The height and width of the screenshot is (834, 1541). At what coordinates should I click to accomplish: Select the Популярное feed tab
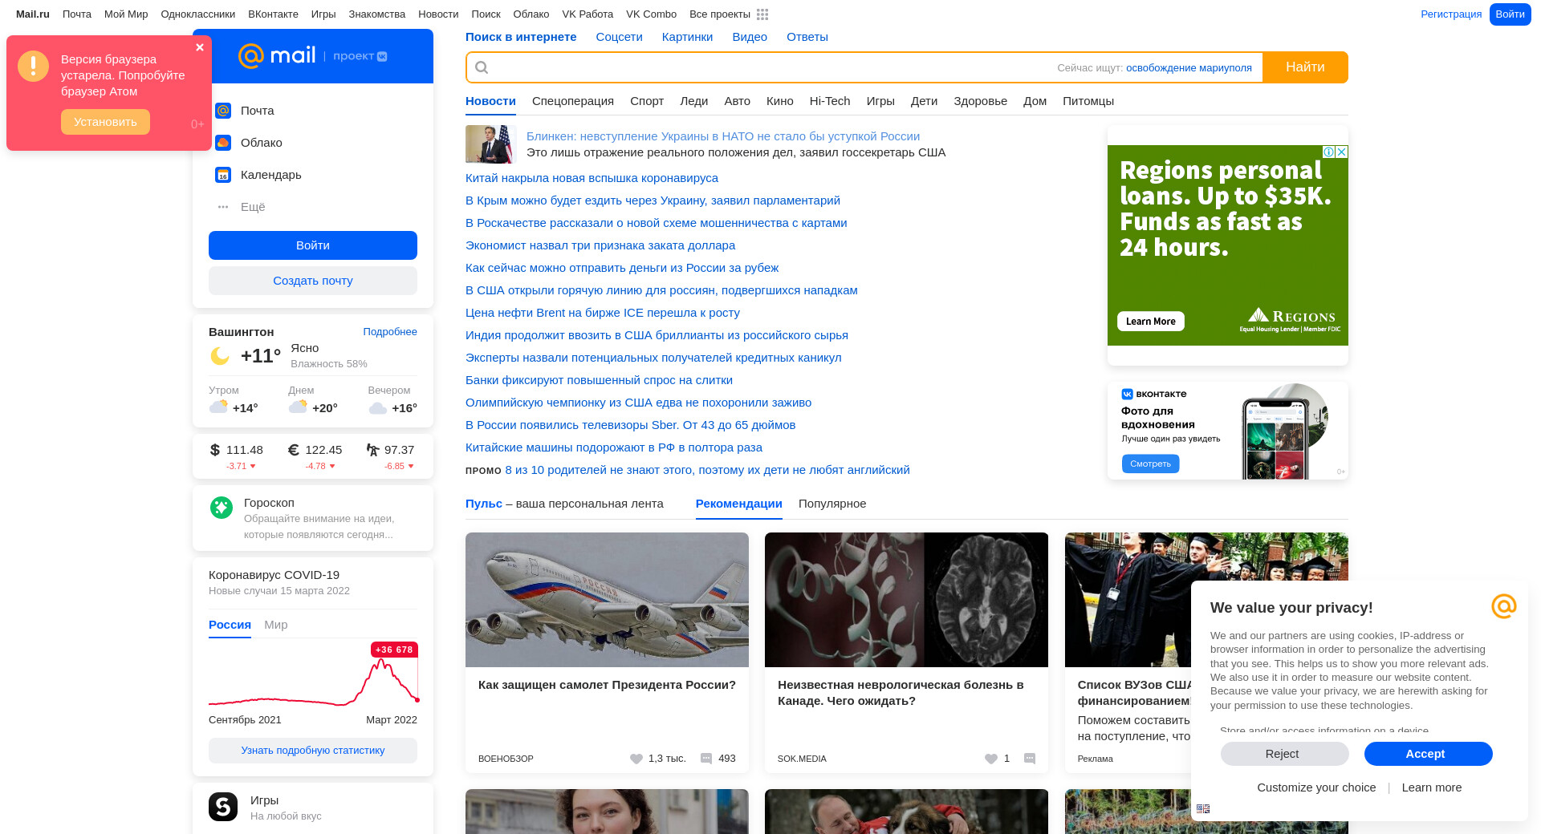[x=832, y=504]
